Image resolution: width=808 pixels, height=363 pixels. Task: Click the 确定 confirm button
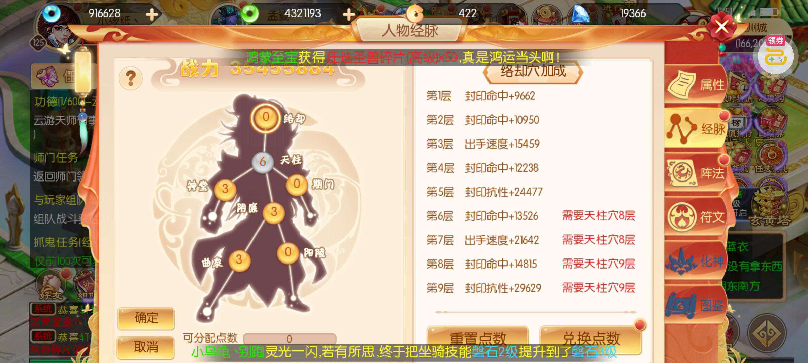[x=146, y=318]
